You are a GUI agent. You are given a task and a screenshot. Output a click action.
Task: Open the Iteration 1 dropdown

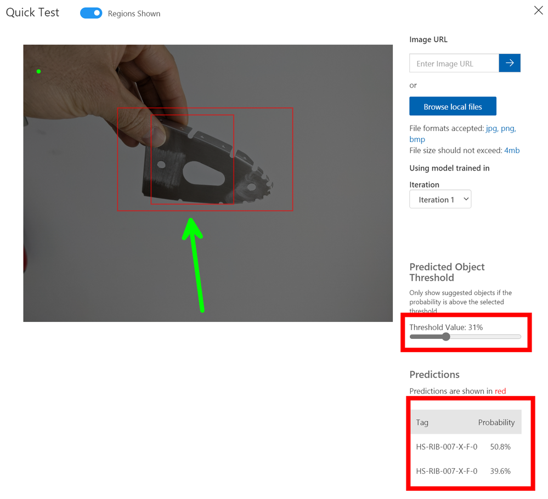point(440,199)
